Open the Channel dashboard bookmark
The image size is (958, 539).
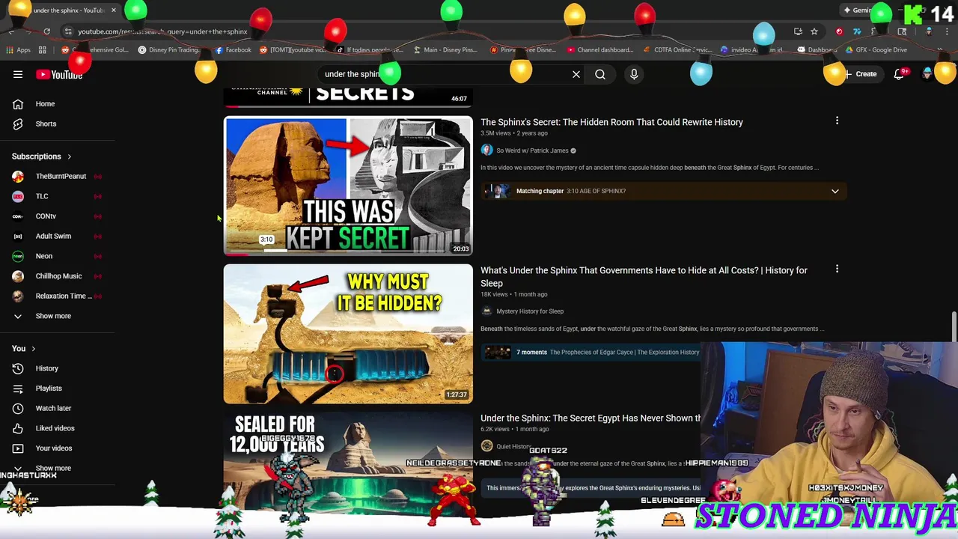click(x=600, y=50)
